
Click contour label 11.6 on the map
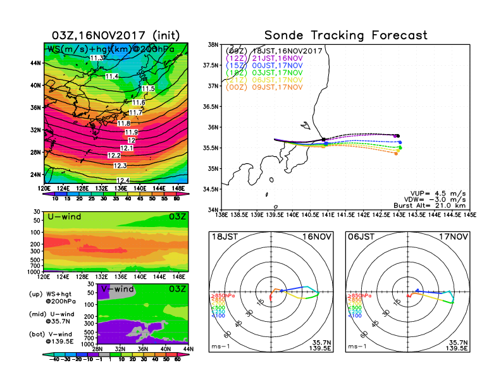click(x=139, y=102)
